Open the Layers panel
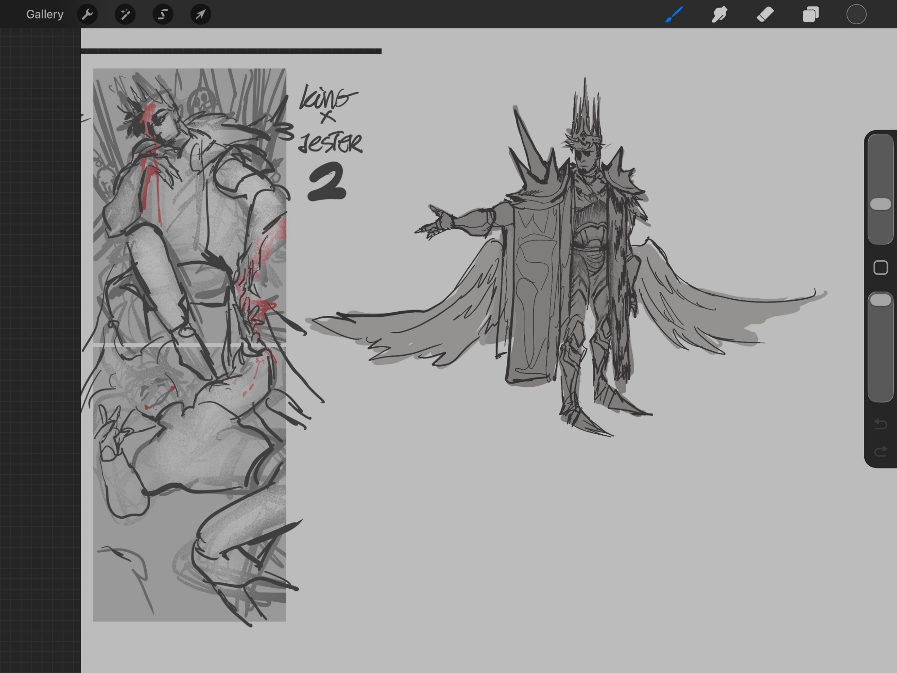The image size is (897, 673). [811, 14]
